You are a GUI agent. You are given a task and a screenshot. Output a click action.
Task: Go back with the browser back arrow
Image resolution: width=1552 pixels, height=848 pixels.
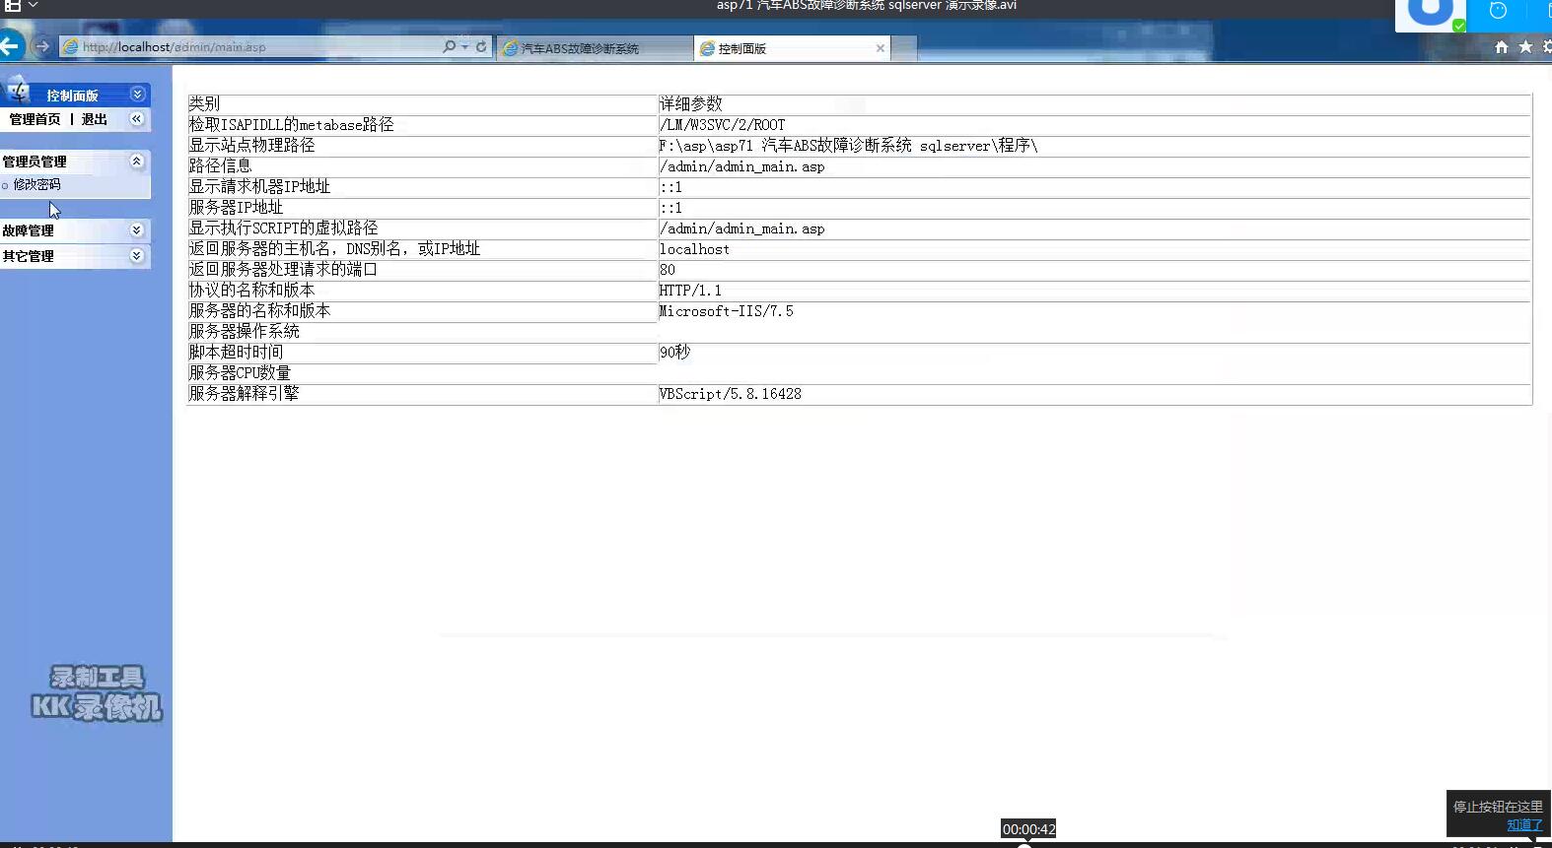(x=10, y=46)
